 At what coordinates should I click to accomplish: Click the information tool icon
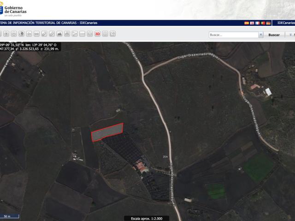[x=105, y=34]
